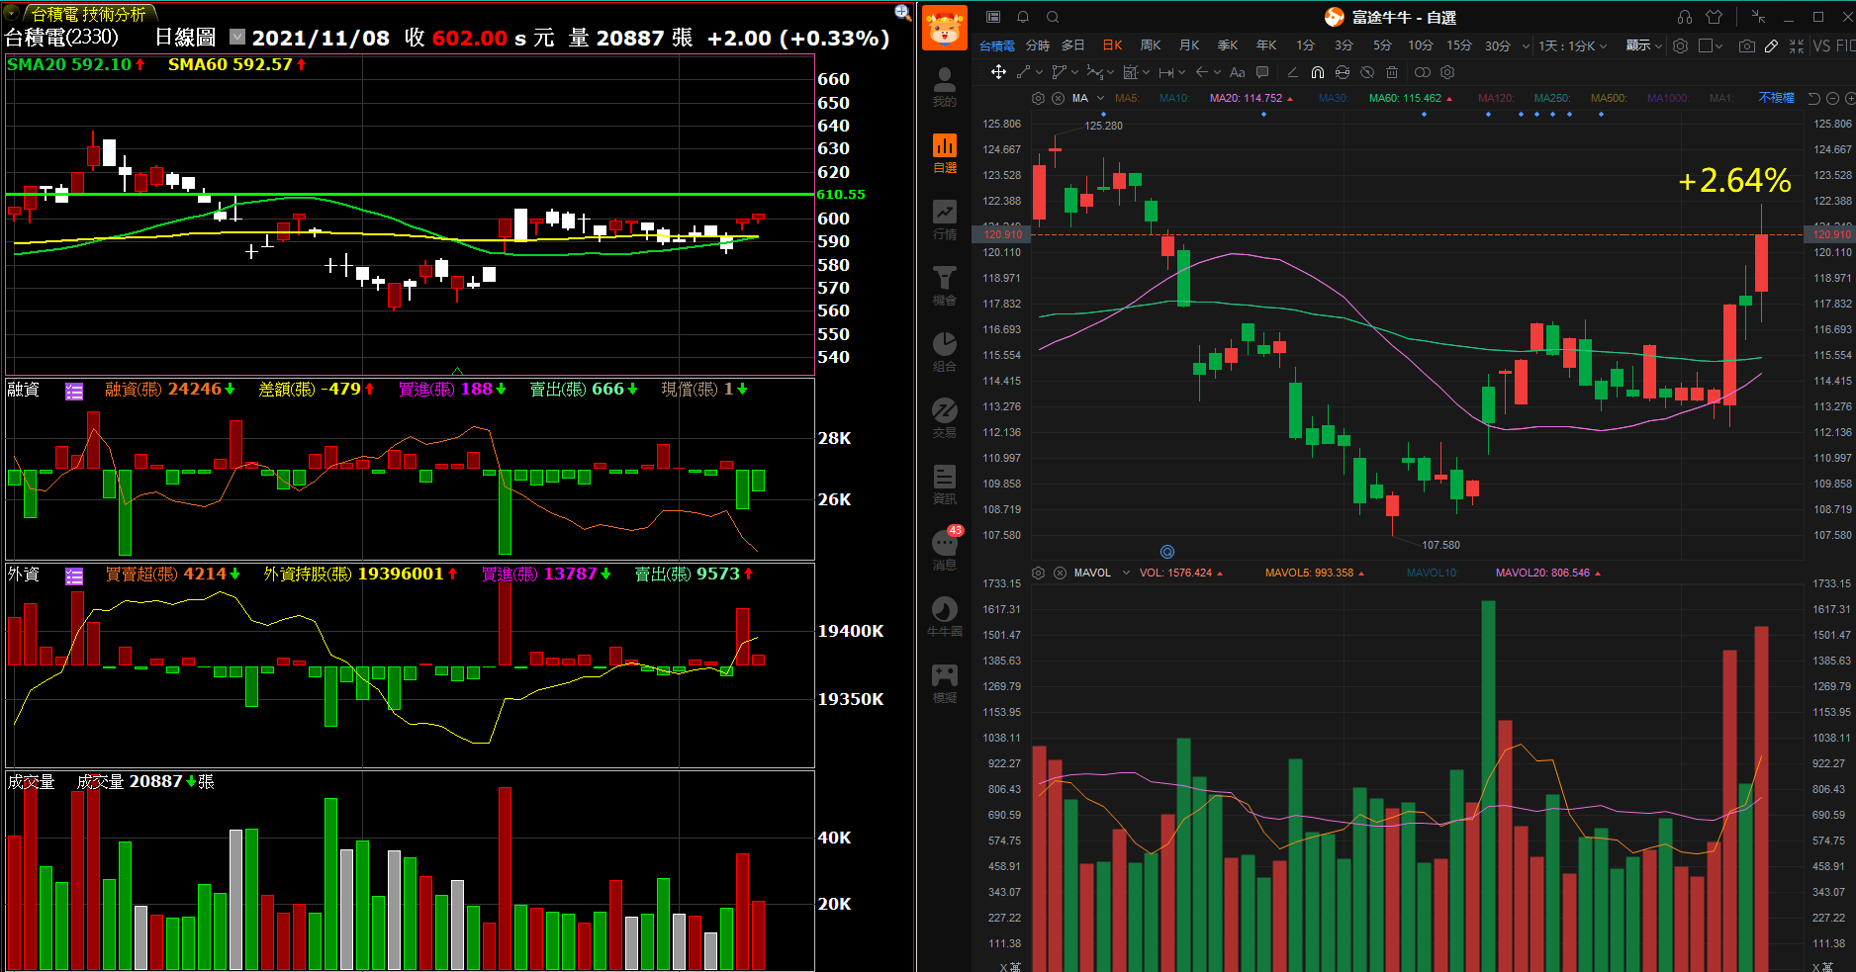Open the 融資 list icon button

tap(74, 392)
